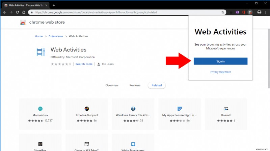Screen dimensions: 270x151
Task: Click the grayed extension icon beside OneNote
Action: 231,12
